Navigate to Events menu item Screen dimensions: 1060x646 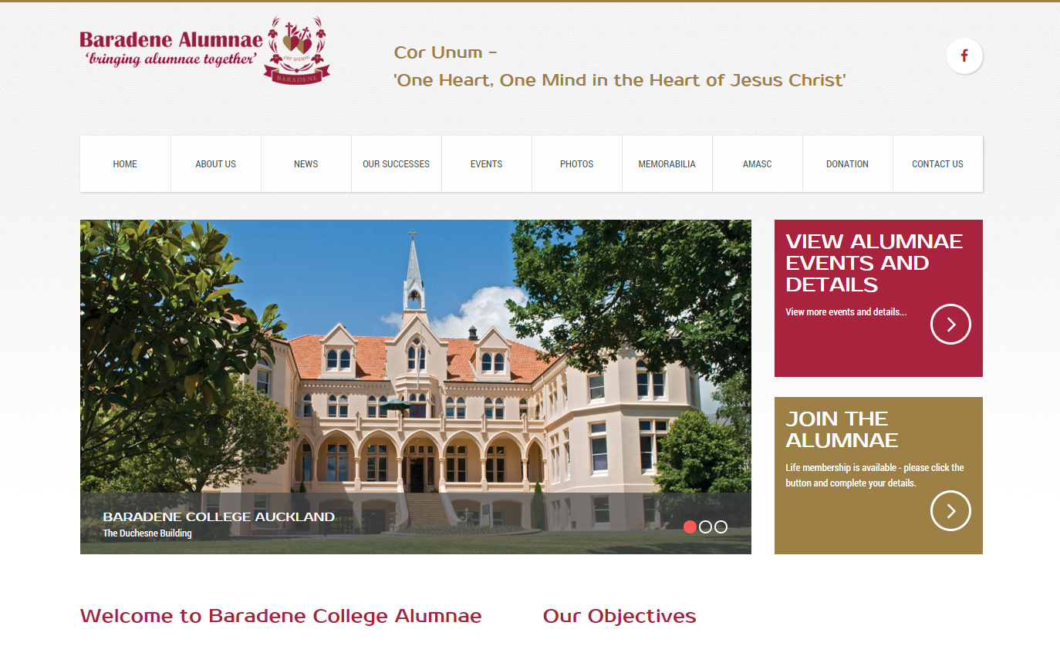tap(487, 164)
